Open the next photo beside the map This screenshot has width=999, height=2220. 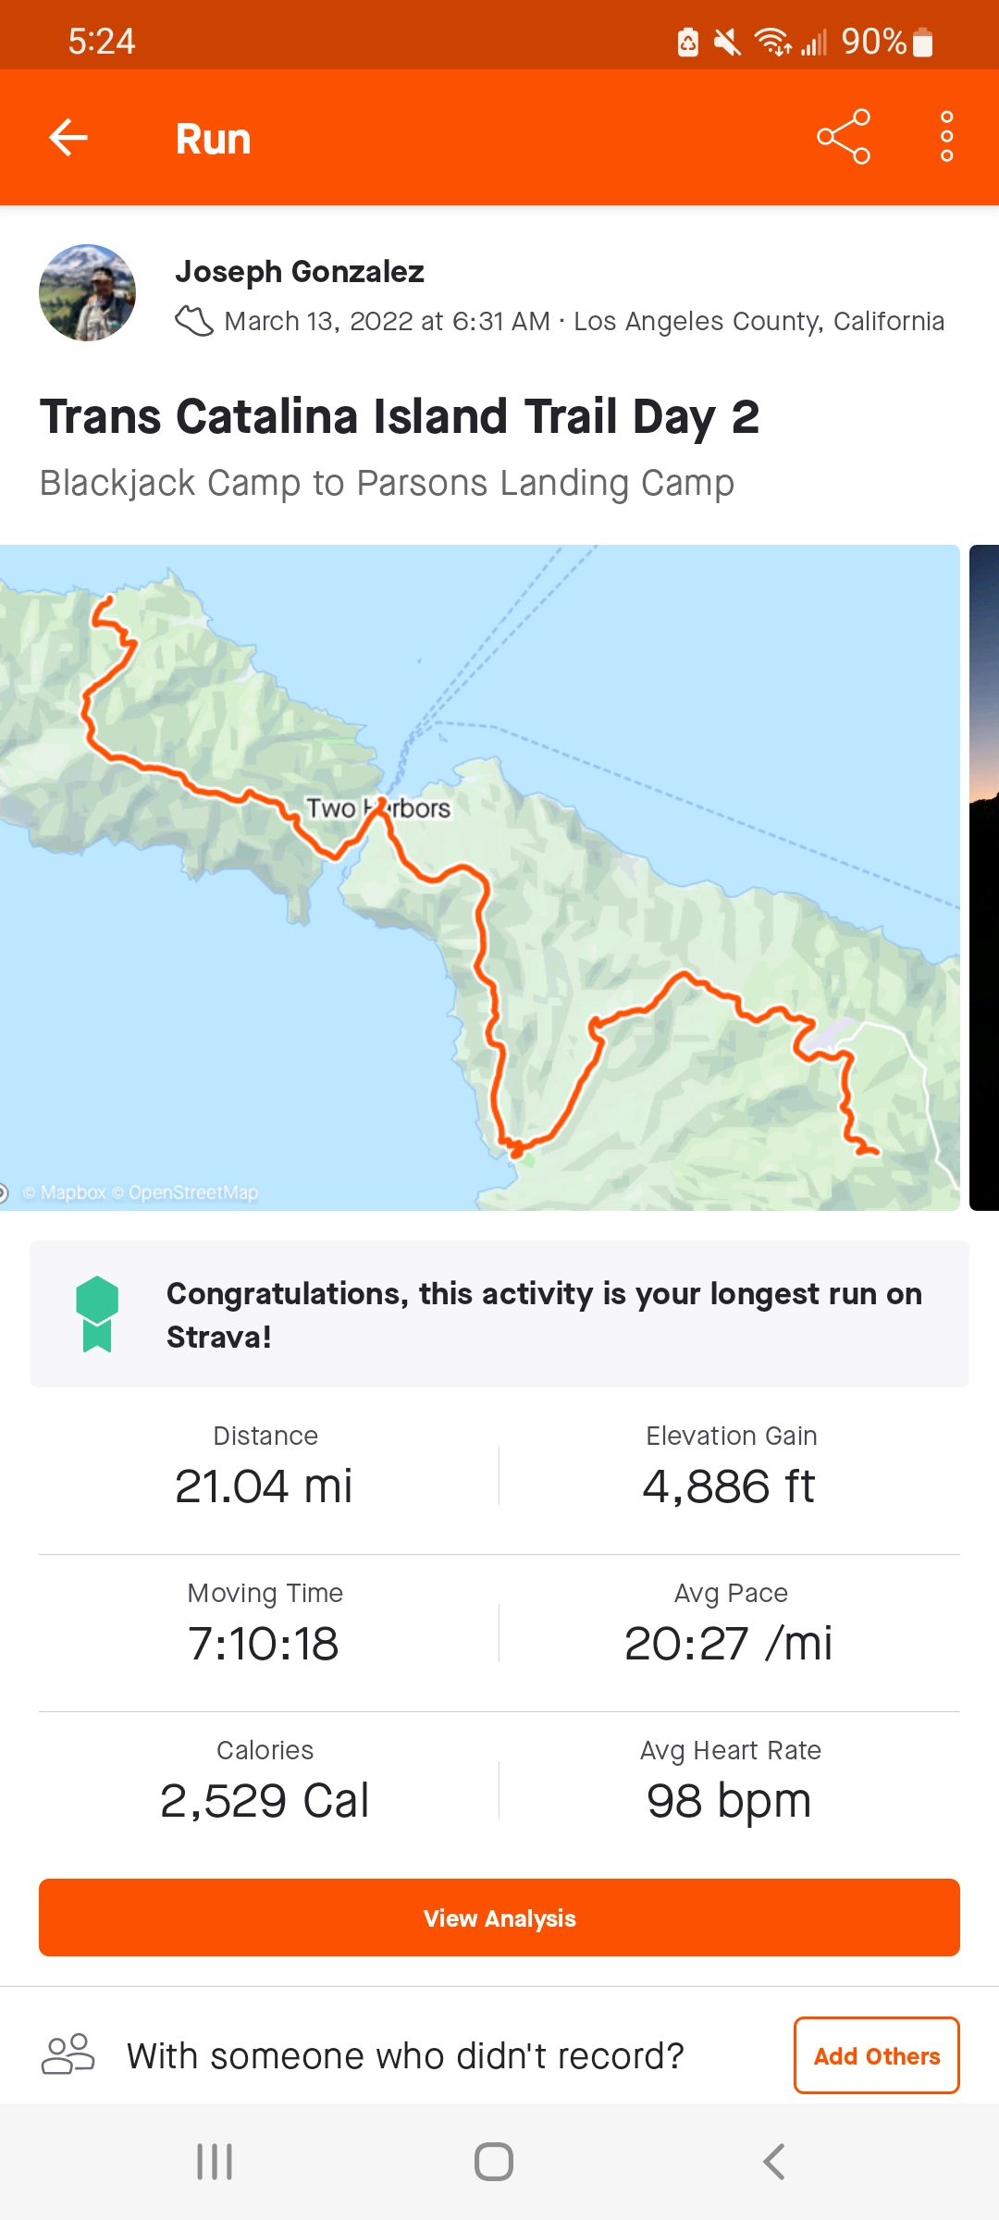(x=983, y=877)
